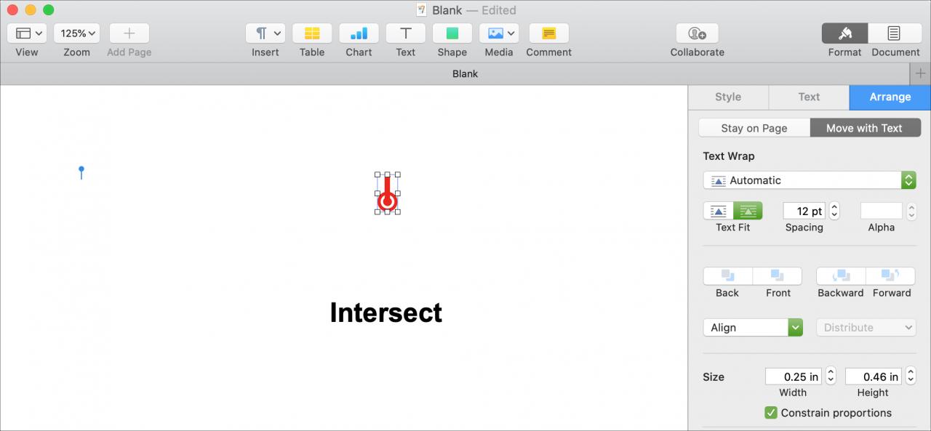This screenshot has width=931, height=431.
Task: Select the Arrange tab
Action: pos(890,97)
